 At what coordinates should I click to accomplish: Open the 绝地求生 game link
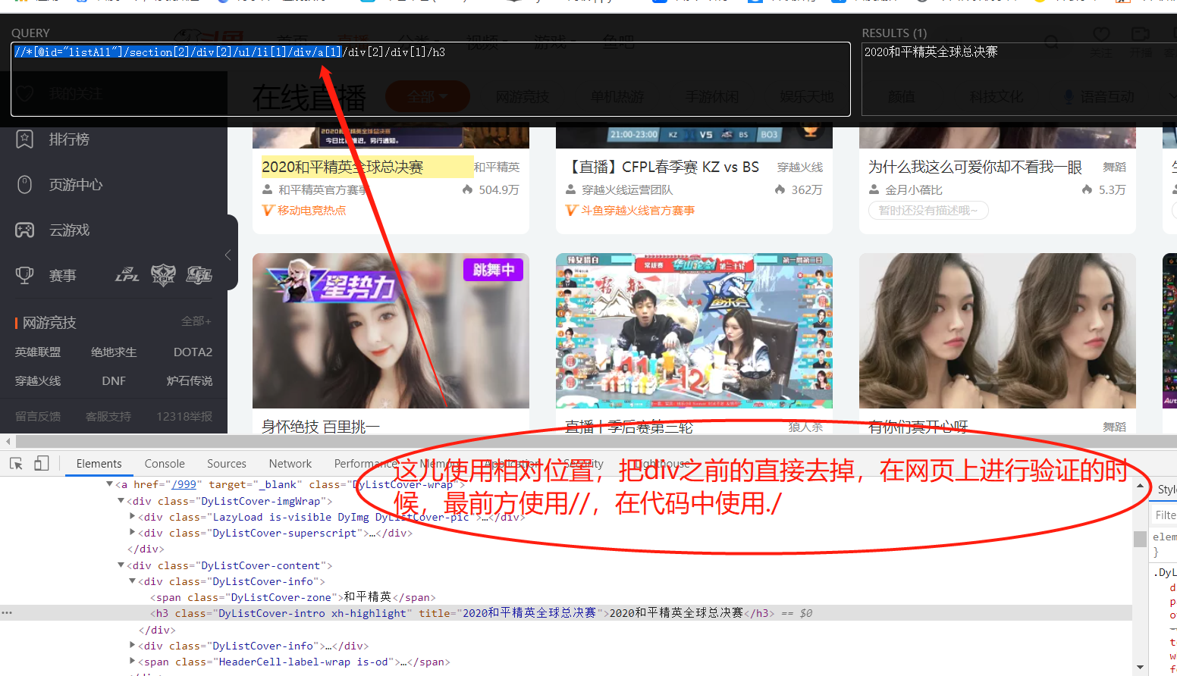tap(114, 352)
